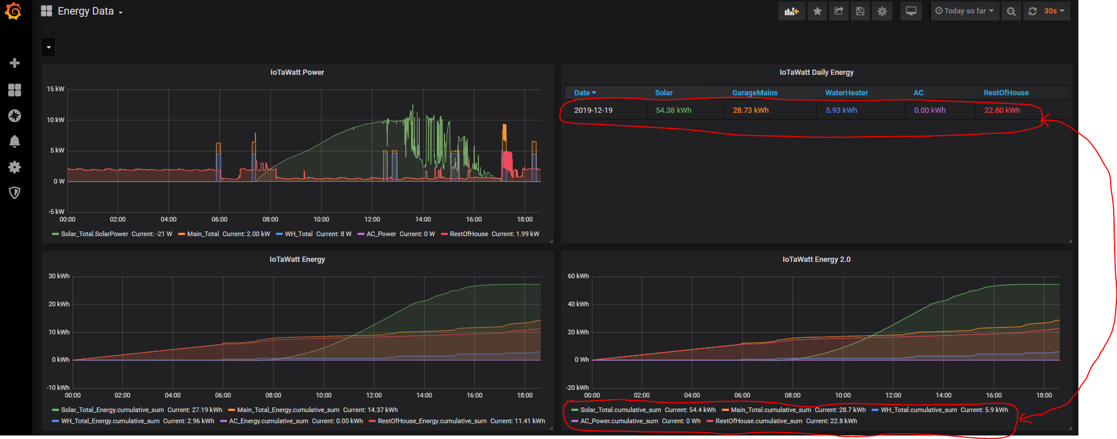Toggle Solar_Total_Energy.cumulative_sum legend series
Image resolution: width=1117 pixels, height=439 pixels.
[x=112, y=410]
